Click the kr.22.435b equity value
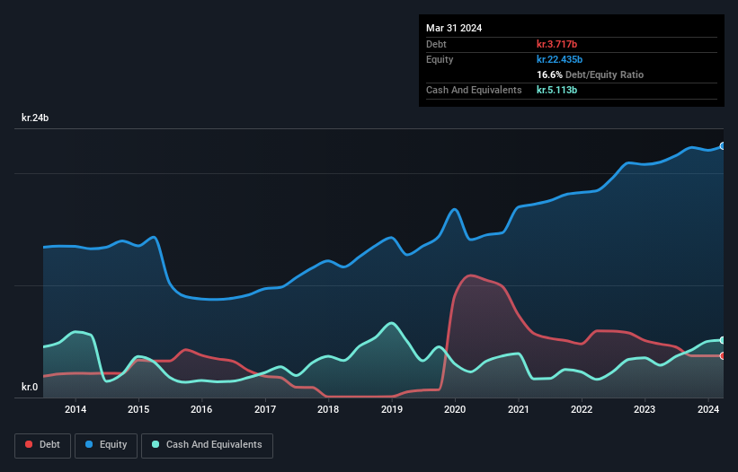 pyautogui.click(x=560, y=59)
